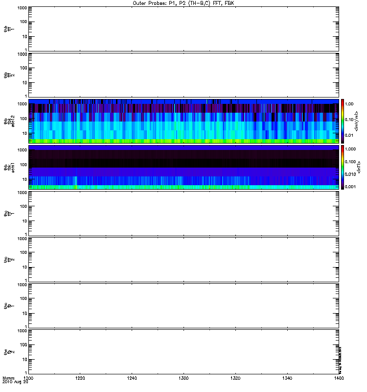The width and height of the screenshot is (367, 392).
Task: Click the 100 y-axis label of scm1 panel
Action: (23, 165)
